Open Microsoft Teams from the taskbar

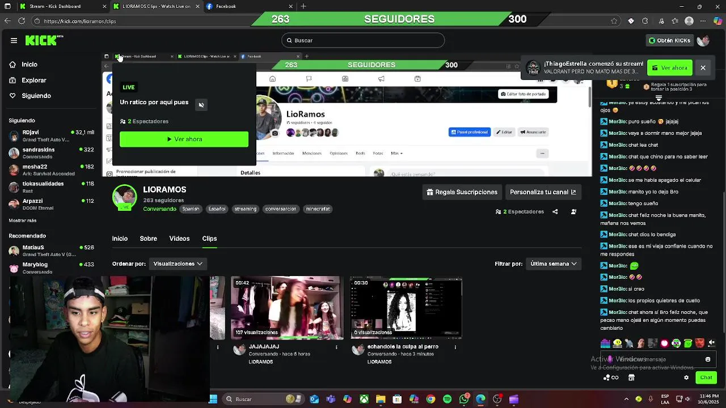coord(331,399)
